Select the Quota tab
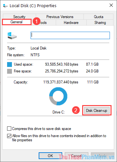This screenshot has width=117, height=162. point(99,17)
